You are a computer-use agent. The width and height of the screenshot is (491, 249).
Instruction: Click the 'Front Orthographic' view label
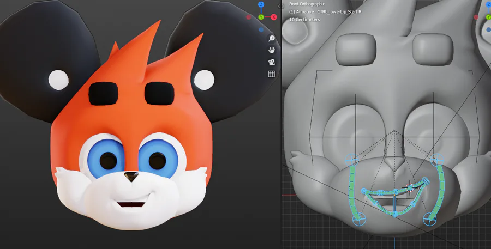pos(307,4)
